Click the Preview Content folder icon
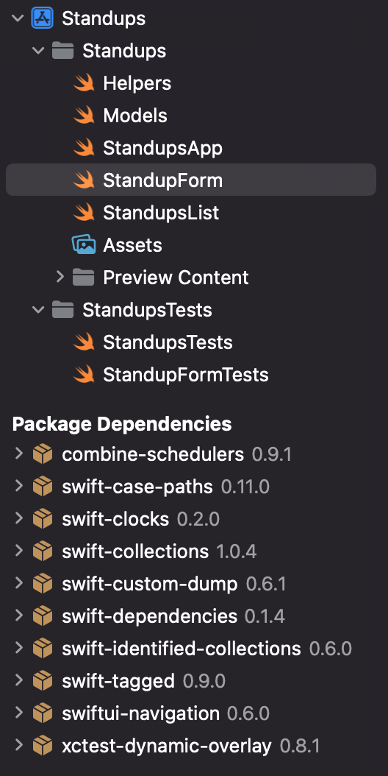This screenshot has width=388, height=776. click(x=84, y=277)
